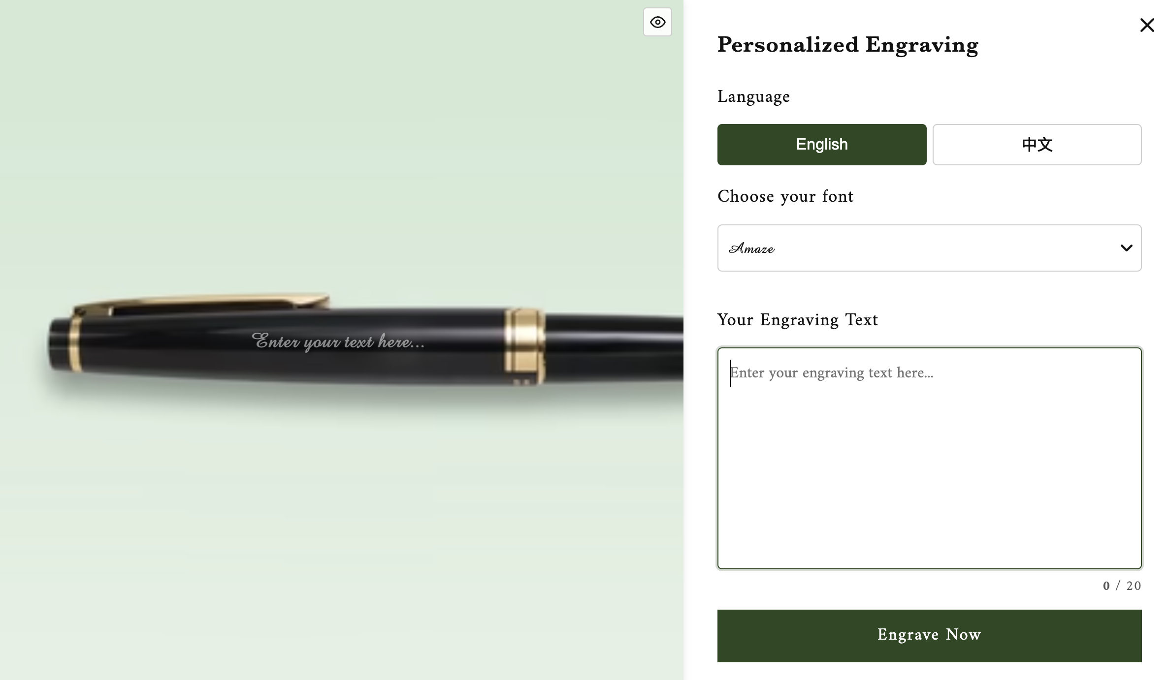This screenshot has height=680, width=1169.
Task: Choose a different font from the dropdown
Action: pos(929,248)
